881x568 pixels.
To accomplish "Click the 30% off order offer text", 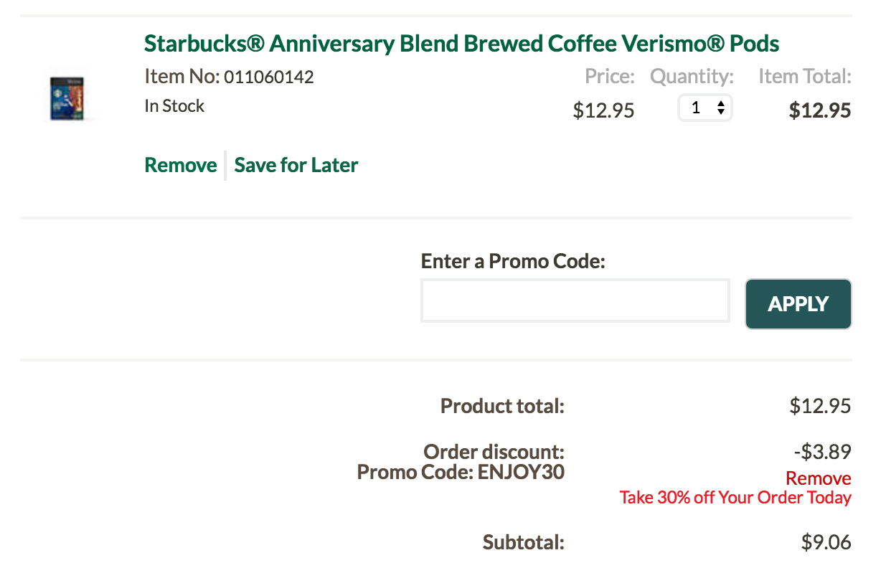I will pyautogui.click(x=735, y=497).
